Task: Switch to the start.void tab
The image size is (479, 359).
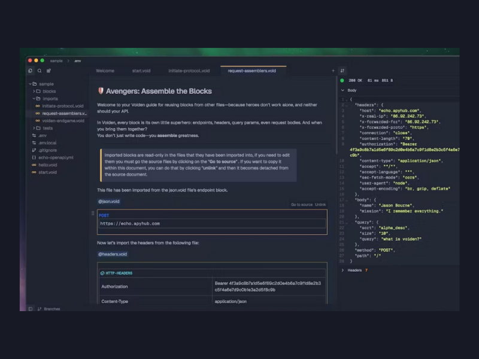Action: pos(141,71)
